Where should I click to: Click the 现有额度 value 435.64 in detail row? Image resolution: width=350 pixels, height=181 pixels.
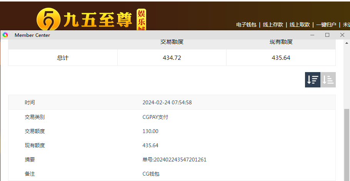pyautogui.click(x=150, y=145)
